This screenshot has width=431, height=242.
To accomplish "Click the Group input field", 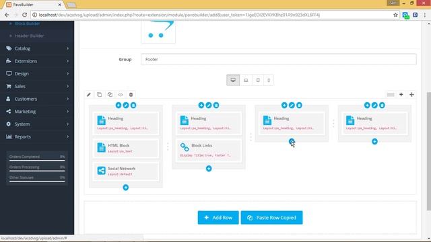I will pos(278,59).
